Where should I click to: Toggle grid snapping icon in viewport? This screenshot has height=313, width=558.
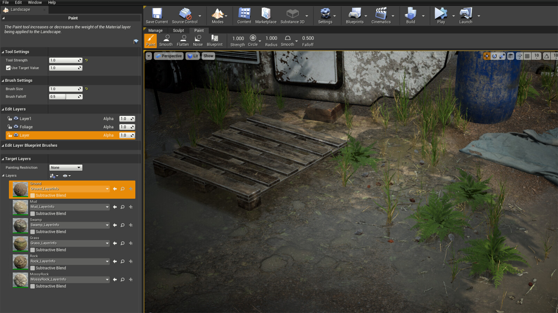pyautogui.click(x=527, y=56)
